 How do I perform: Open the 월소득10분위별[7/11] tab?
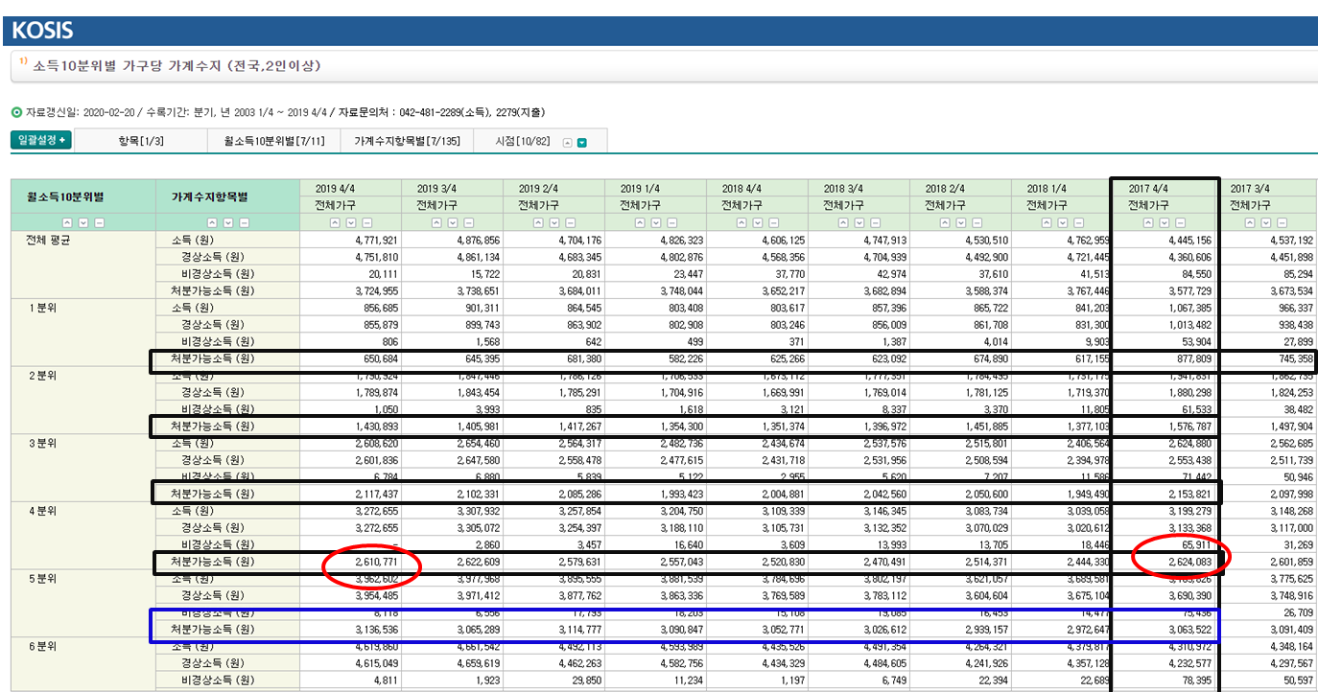tap(274, 141)
